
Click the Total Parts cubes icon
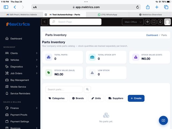49,57
